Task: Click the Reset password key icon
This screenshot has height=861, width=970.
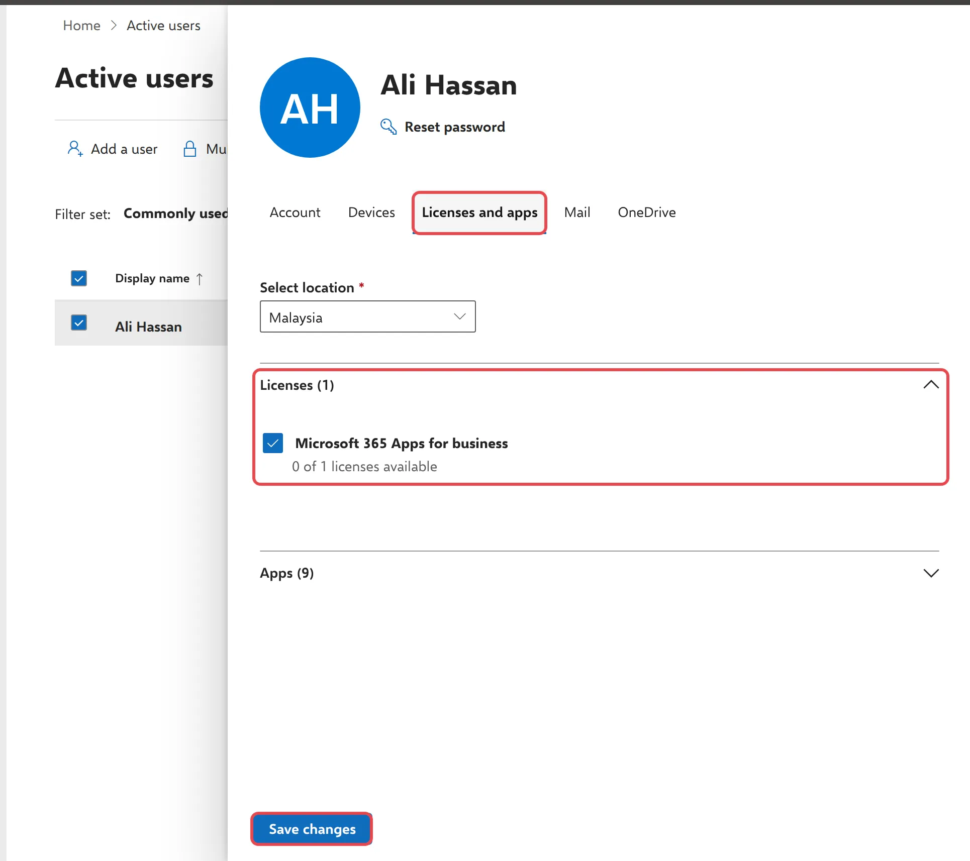Action: click(389, 127)
